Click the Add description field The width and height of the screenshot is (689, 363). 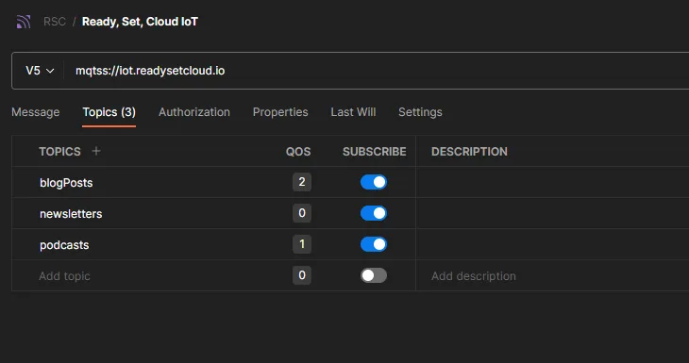473,276
